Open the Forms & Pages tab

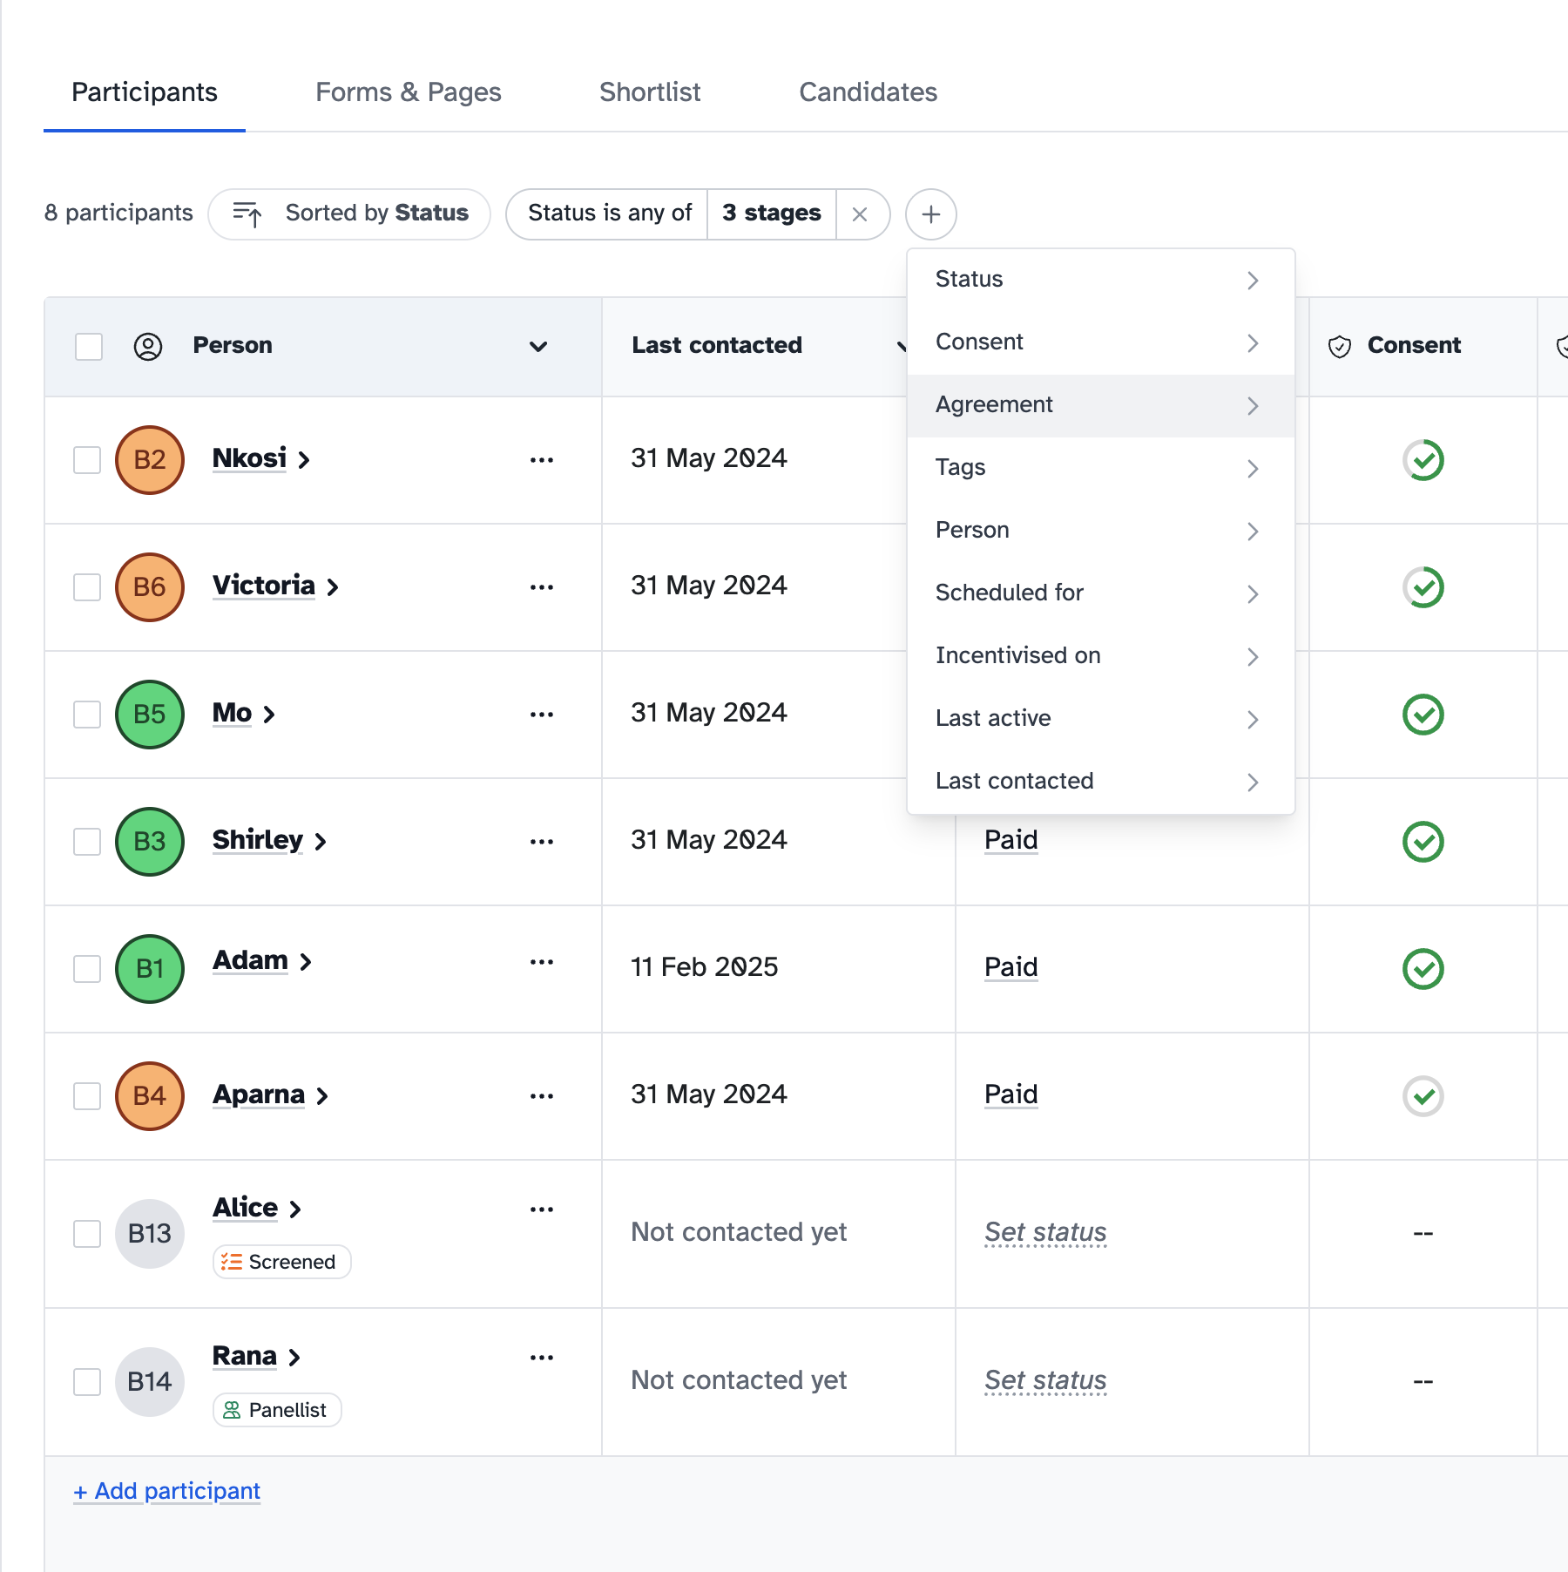pos(409,92)
